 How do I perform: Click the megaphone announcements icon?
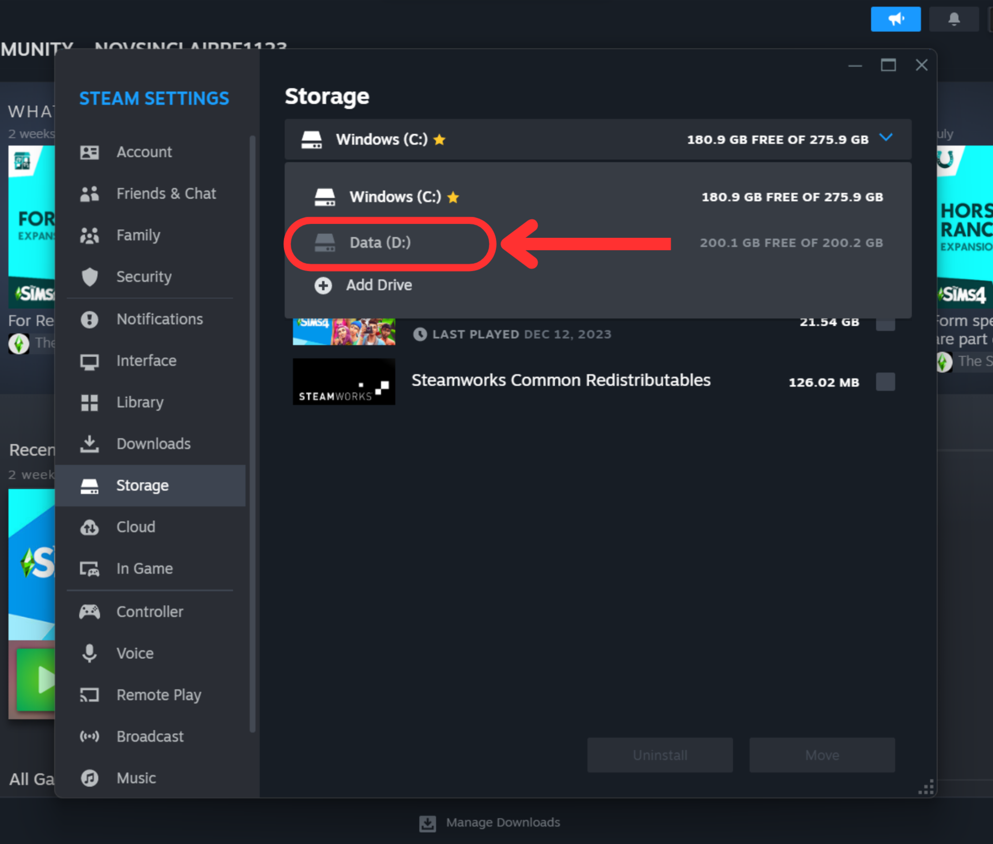895,19
